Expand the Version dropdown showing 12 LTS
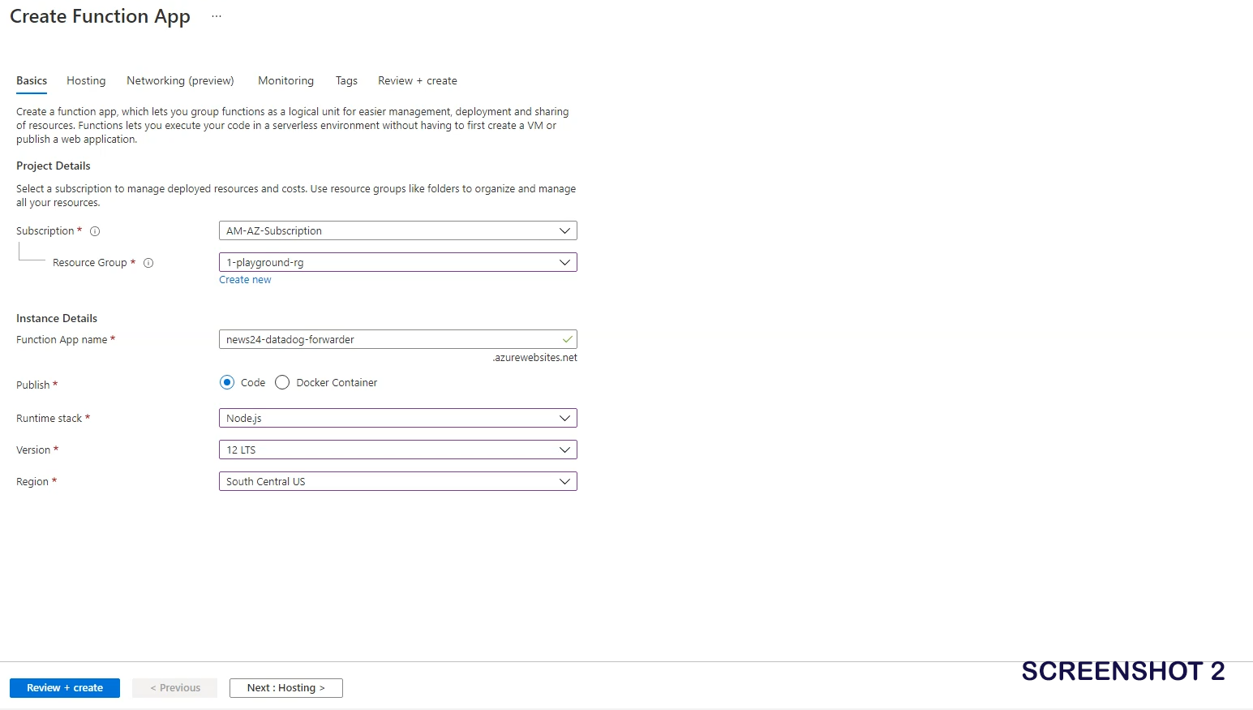 [397, 450]
